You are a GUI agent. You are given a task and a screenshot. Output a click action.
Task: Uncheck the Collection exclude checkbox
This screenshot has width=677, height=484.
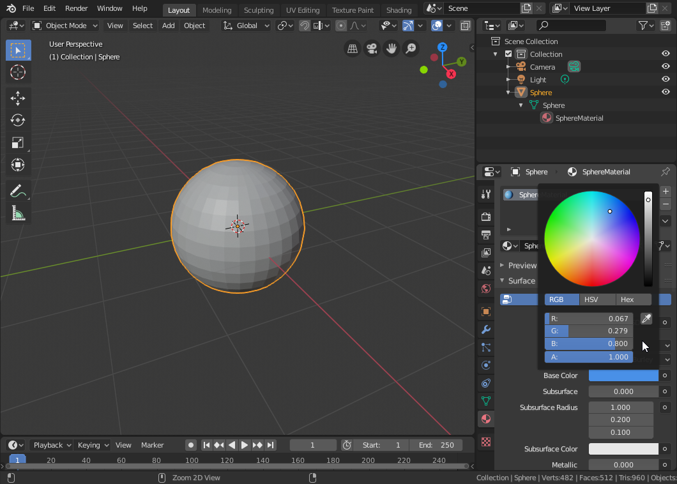[508, 54]
